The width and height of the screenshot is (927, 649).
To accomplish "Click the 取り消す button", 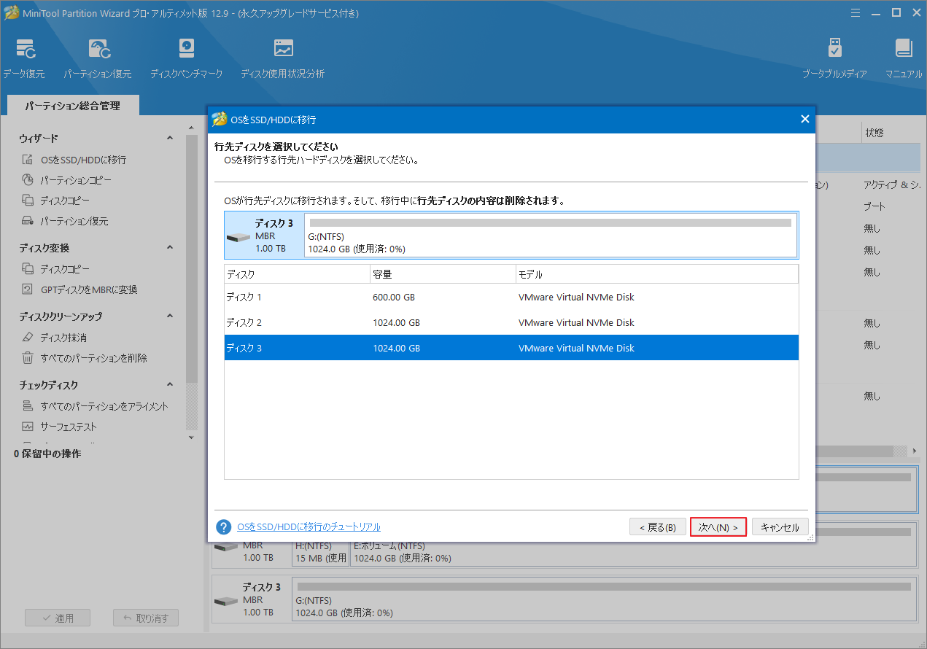I will (146, 618).
